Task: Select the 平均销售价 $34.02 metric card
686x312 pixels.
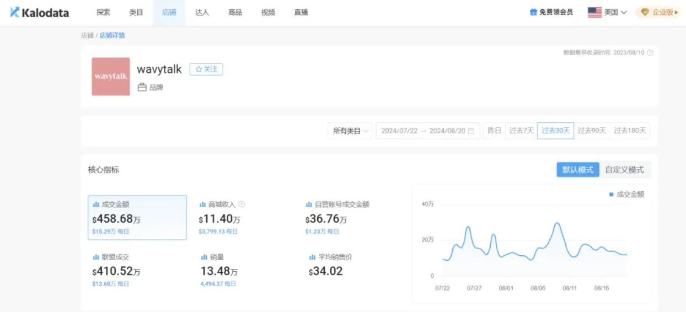Action: click(331, 266)
